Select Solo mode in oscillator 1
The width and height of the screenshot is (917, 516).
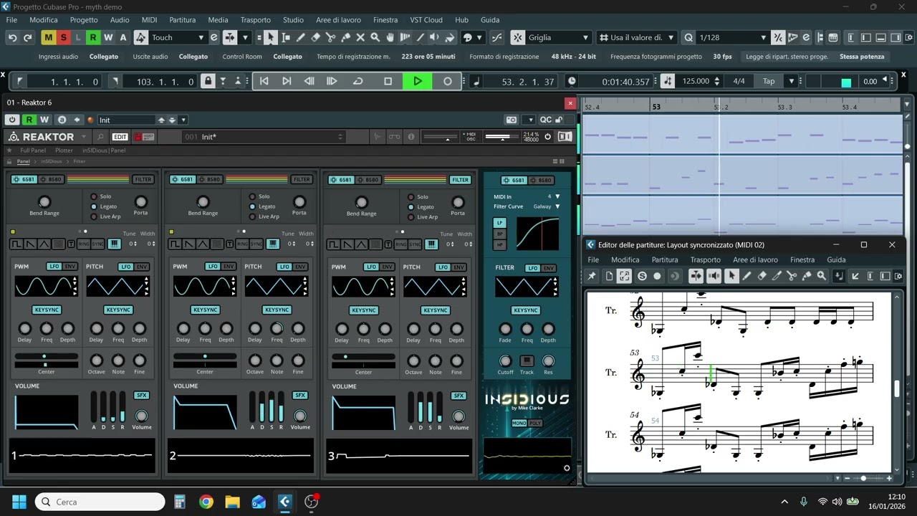94,196
